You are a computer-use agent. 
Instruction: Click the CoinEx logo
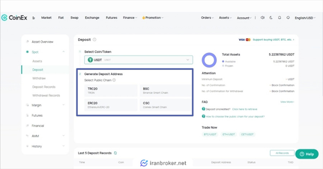click(x=14, y=18)
